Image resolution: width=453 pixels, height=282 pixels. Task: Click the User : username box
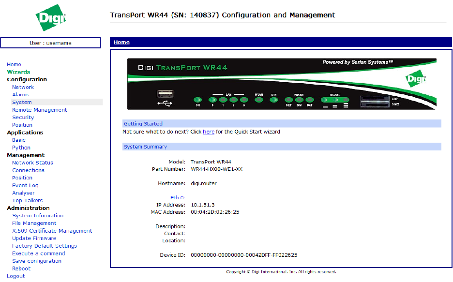[x=50, y=43]
